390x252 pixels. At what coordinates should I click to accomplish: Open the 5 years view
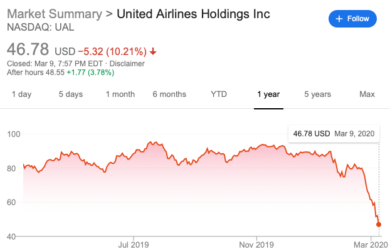pyautogui.click(x=317, y=94)
